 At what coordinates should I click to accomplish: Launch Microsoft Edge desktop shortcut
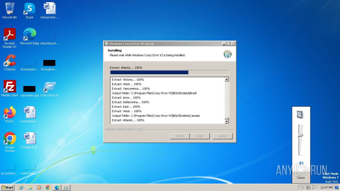click(x=29, y=36)
